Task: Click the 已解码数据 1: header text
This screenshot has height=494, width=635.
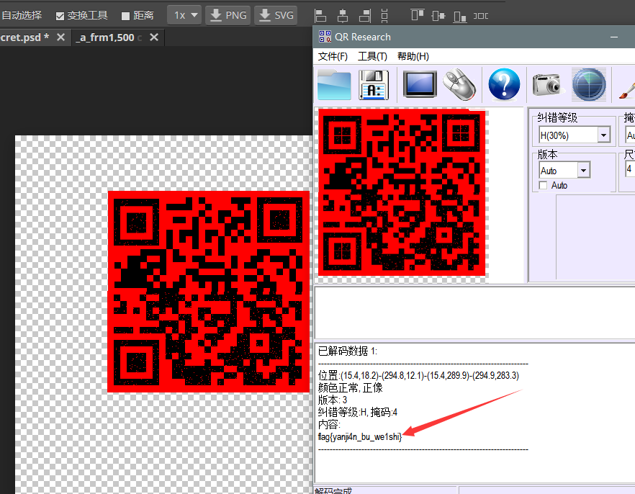Action: tap(348, 351)
